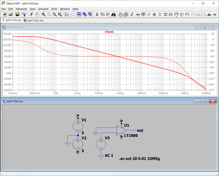Screen dimensions: 219x176
Task: Click the open file folder icon
Action: pos(10,15)
